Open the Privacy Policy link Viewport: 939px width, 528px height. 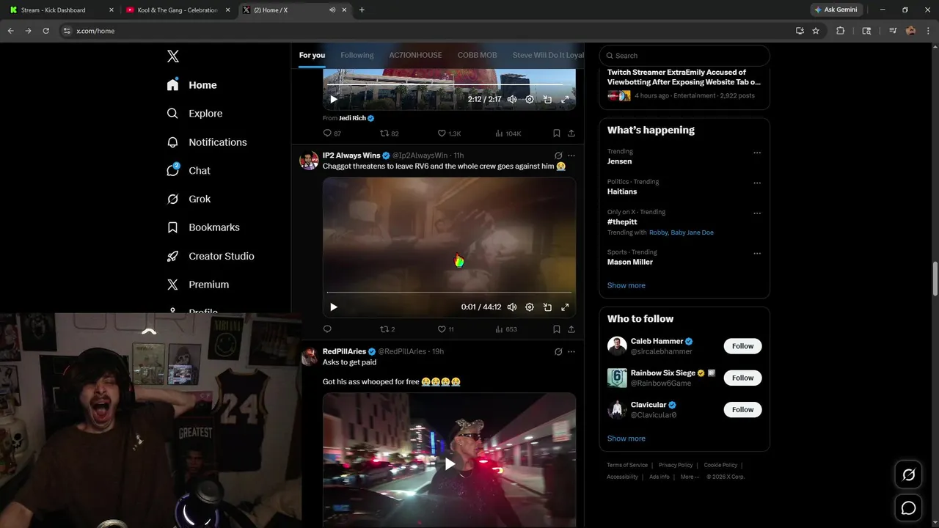click(676, 465)
